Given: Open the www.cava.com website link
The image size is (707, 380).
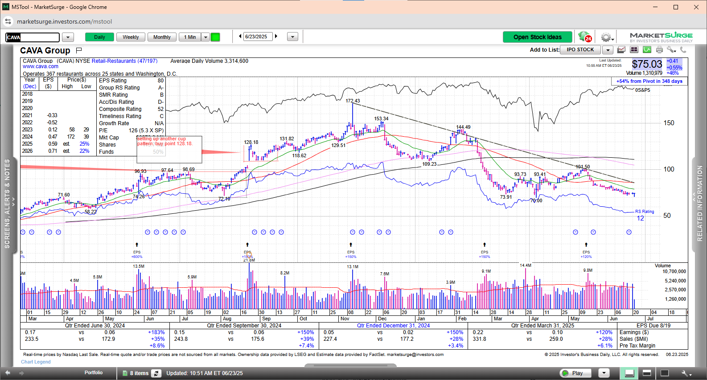Looking at the screenshot, I should pos(41,66).
